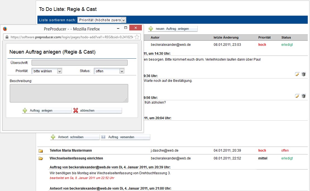Click green plus icon on Antwort schreiben
The image size is (310, 191).
[53, 137]
